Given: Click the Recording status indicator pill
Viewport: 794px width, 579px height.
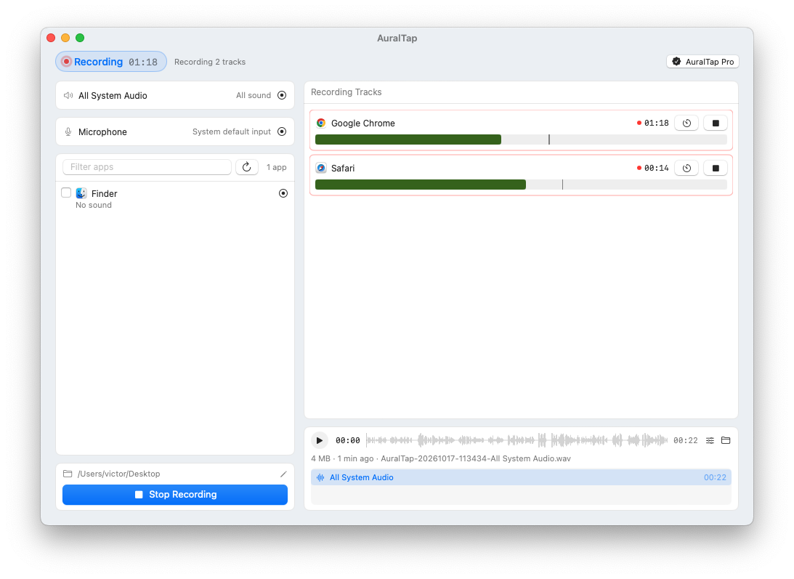Looking at the screenshot, I should point(111,62).
